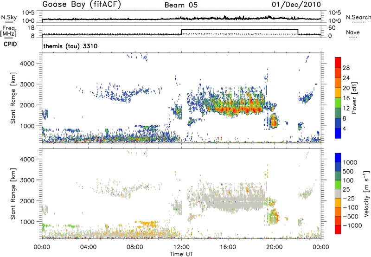Click Velocity colorbar segment between −25 and −100
371x257 pixels.
click(x=338, y=203)
